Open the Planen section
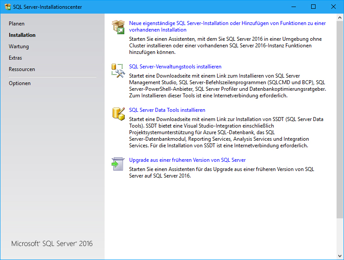 (17, 24)
